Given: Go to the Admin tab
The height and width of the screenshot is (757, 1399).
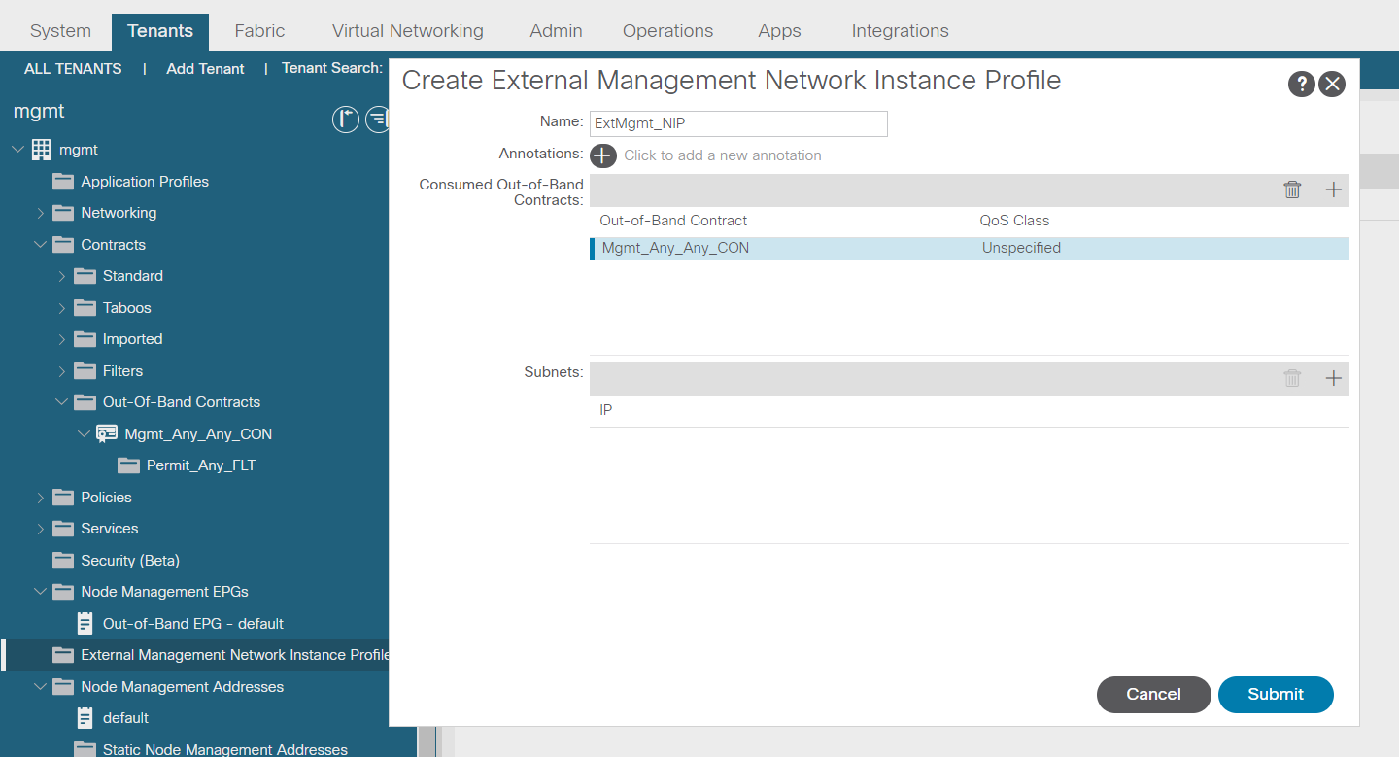Looking at the screenshot, I should click(556, 31).
